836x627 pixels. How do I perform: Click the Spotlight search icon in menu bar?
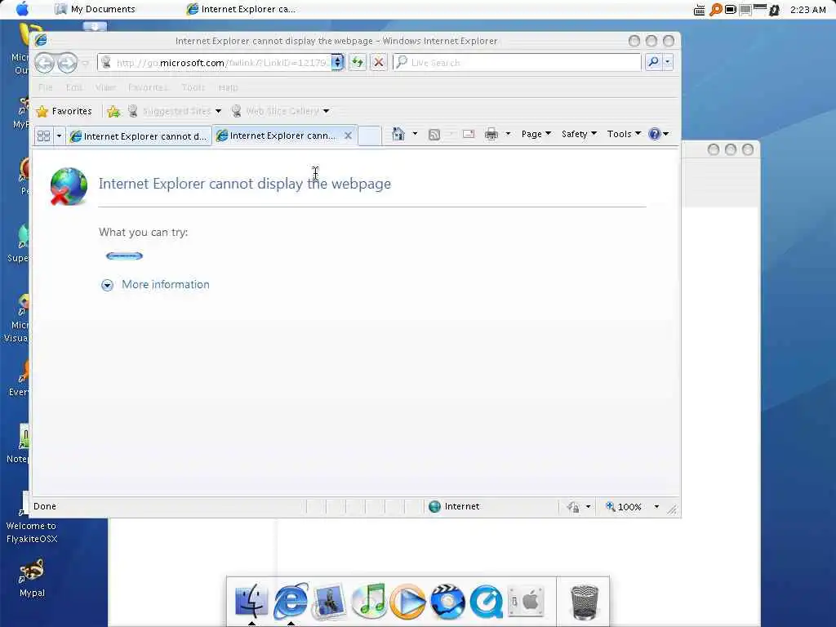(x=715, y=10)
